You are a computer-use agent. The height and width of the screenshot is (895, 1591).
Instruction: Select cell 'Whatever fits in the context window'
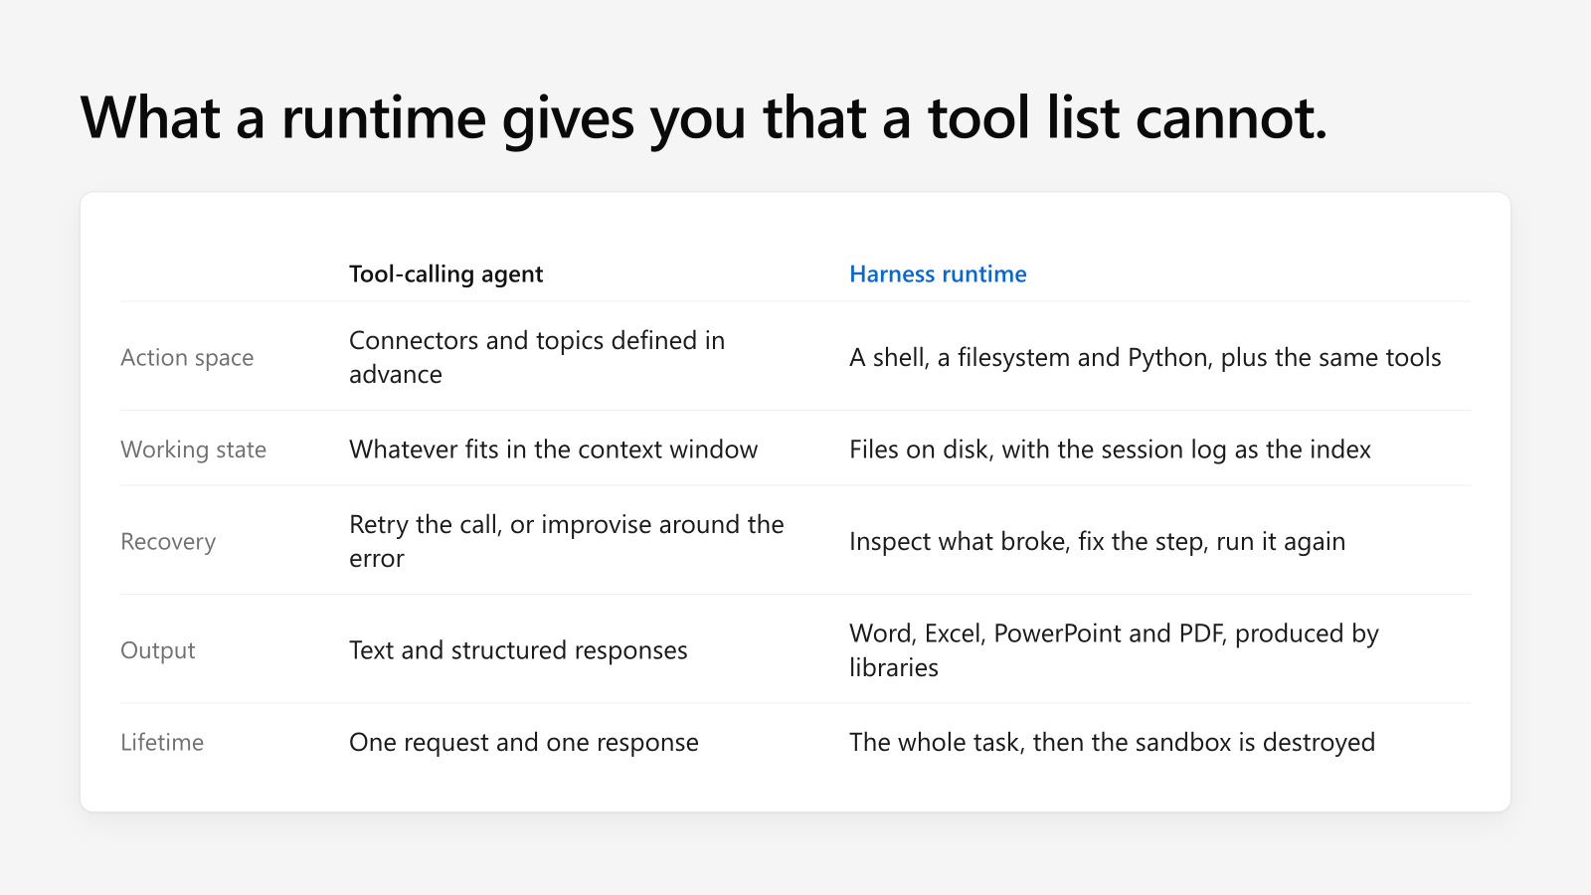pyautogui.click(x=553, y=449)
